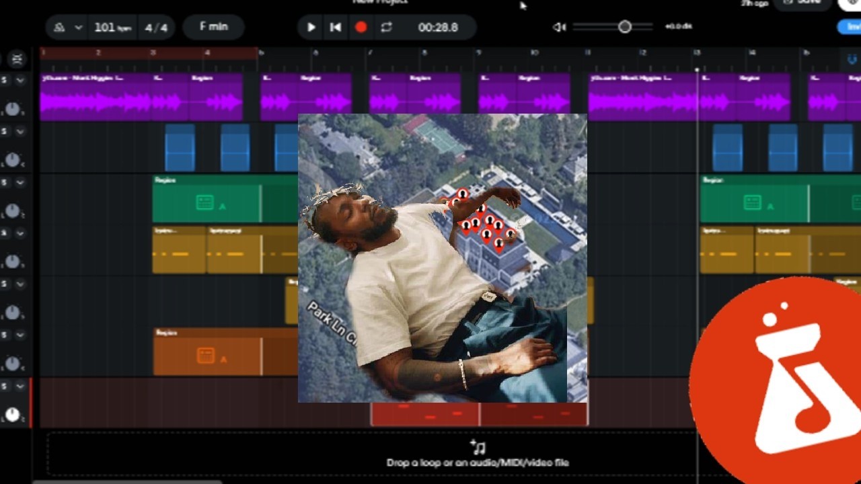Toggle the loop cycle icon
Image resolution: width=861 pixels, height=484 pixels.
386,28
